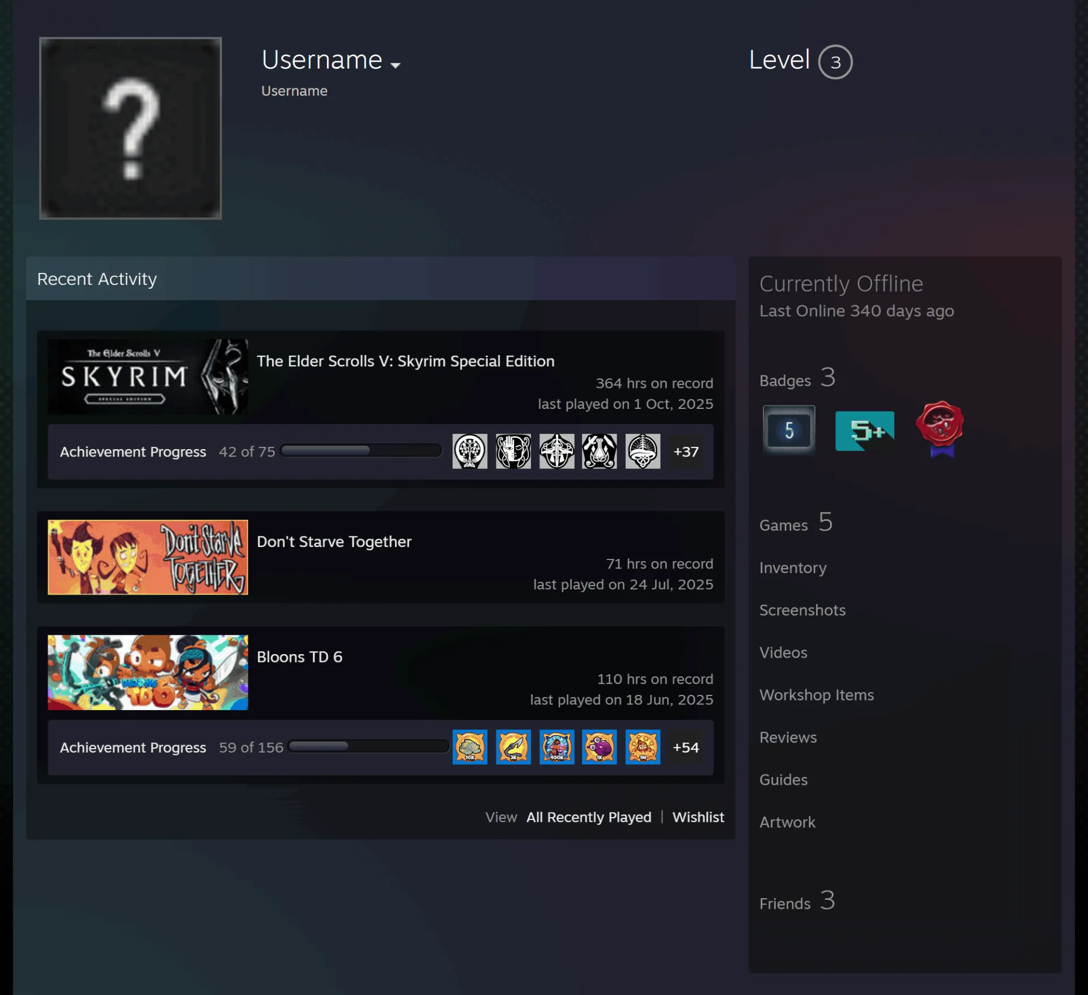Show the +37 more Skyrim achievements

tap(686, 451)
